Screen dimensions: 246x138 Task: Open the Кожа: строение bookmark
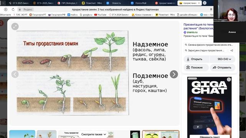142,15
